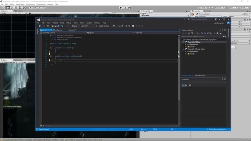Viewport: 251px width, 141px height.
Task: Toggle Unity Center pivot button
Action: pyautogui.click(x=33, y=8)
